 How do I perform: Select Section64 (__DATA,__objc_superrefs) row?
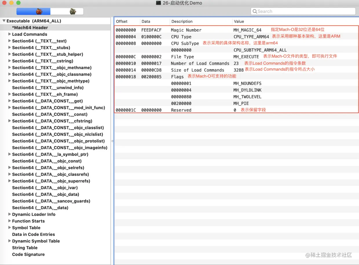(x=55, y=181)
